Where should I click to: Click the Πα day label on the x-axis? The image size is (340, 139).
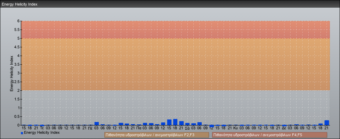click(139, 128)
